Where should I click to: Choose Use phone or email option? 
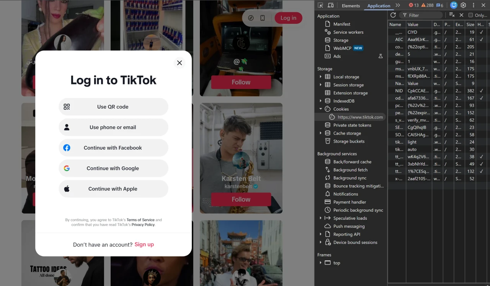coord(113,127)
